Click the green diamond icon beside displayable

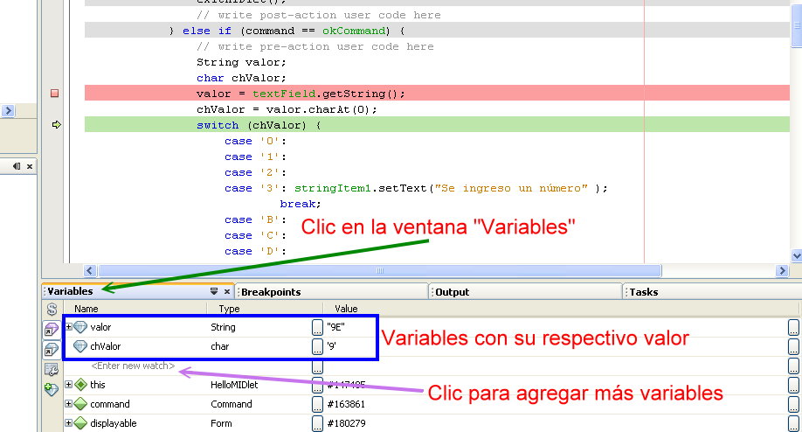81,423
